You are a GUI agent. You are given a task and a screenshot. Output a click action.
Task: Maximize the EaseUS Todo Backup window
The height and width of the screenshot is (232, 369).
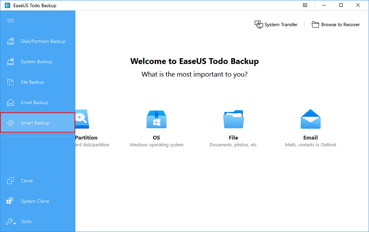pyautogui.click(x=341, y=5)
